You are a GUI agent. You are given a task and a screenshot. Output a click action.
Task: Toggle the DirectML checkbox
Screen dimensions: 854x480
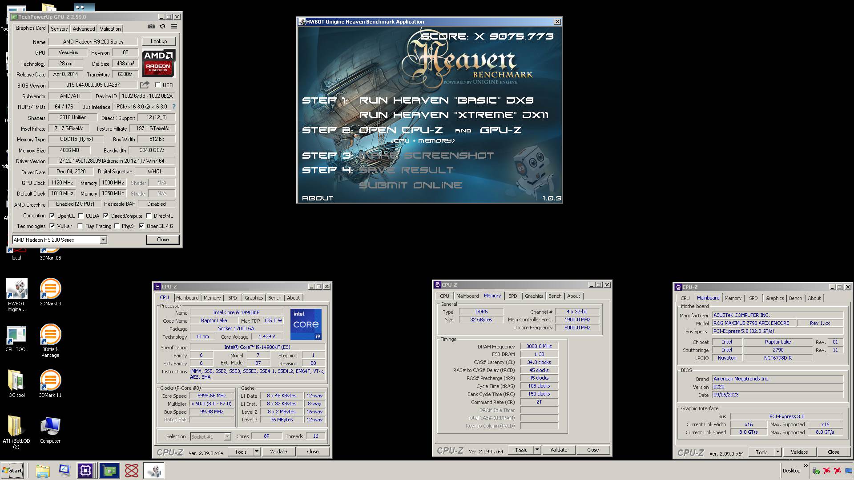[149, 216]
